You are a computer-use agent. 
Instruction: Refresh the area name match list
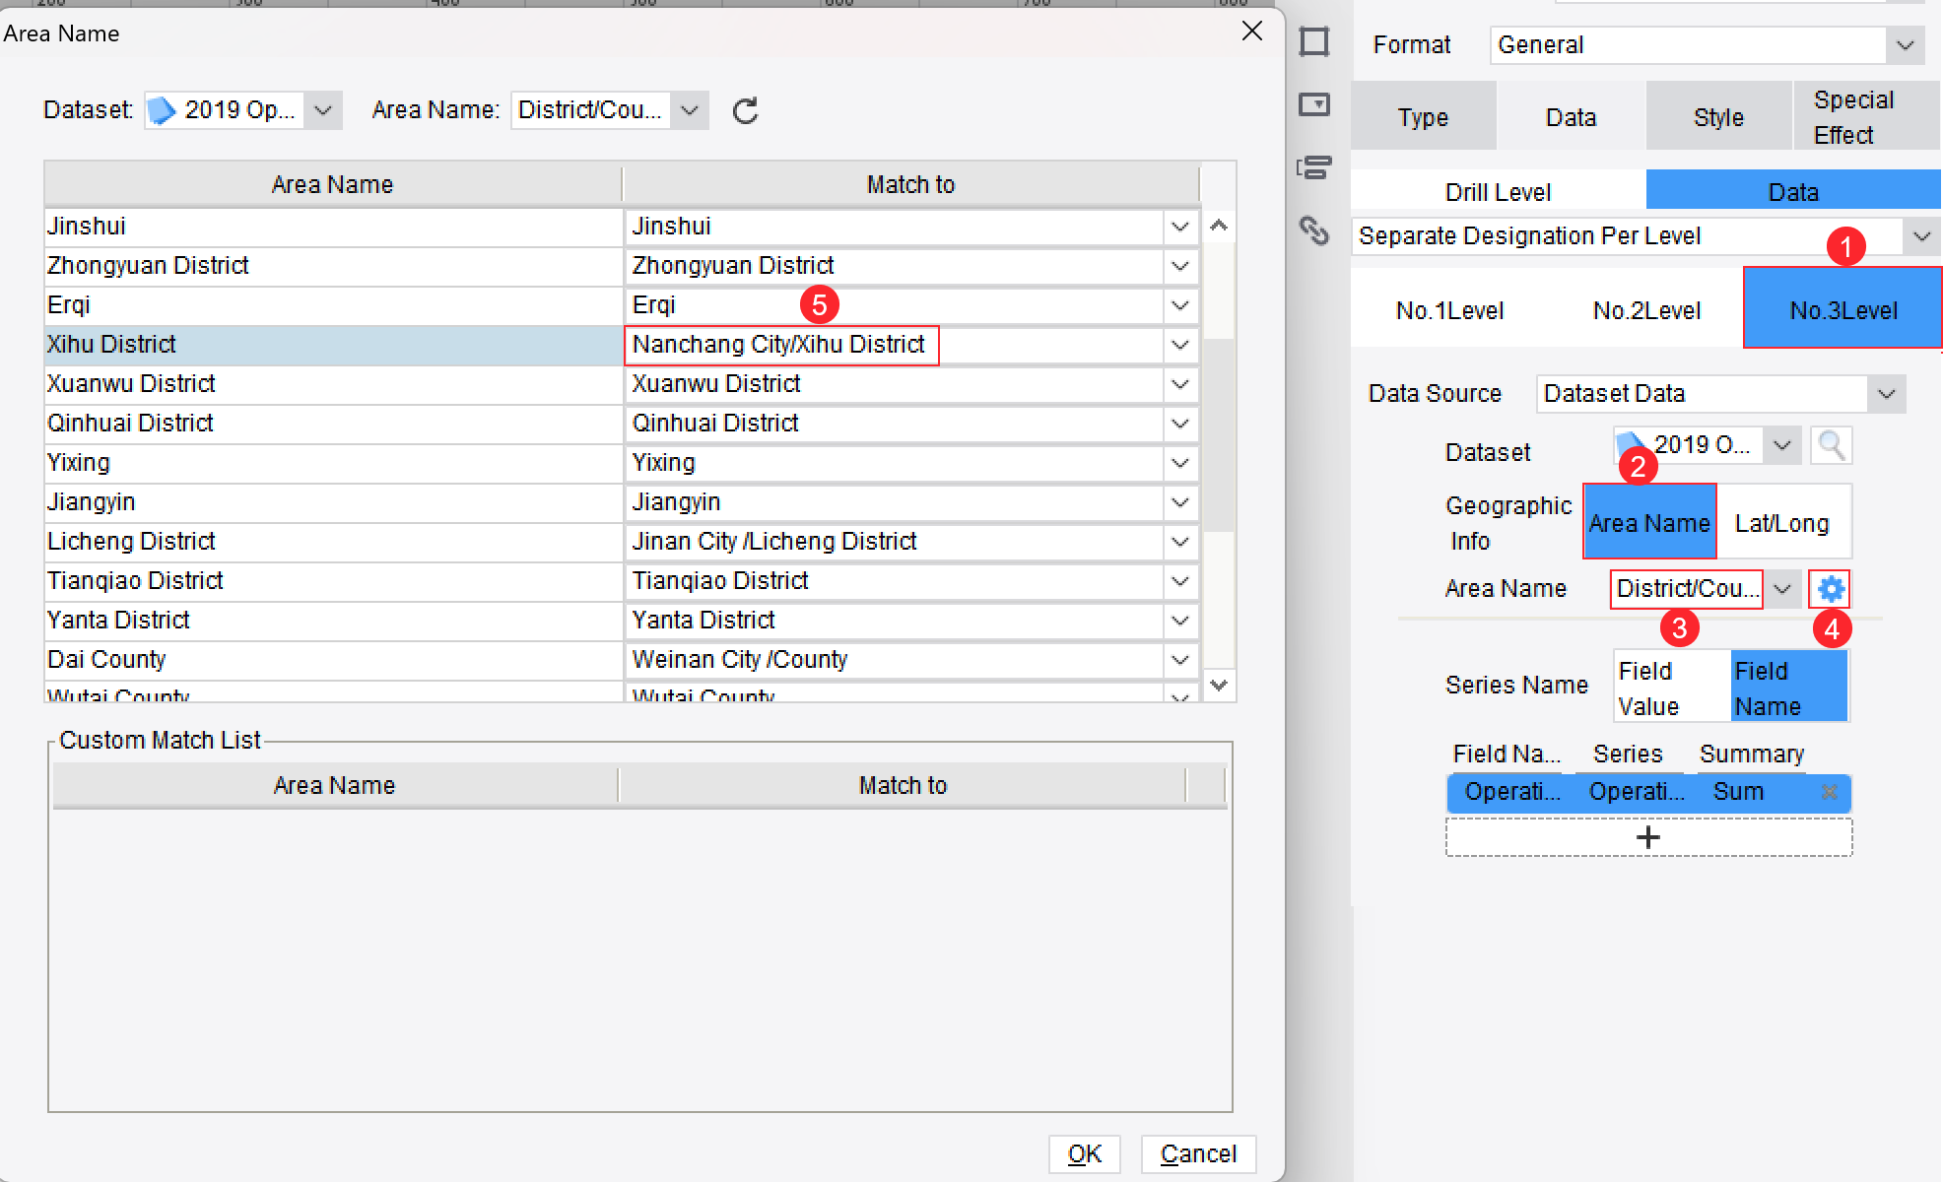pos(746,110)
